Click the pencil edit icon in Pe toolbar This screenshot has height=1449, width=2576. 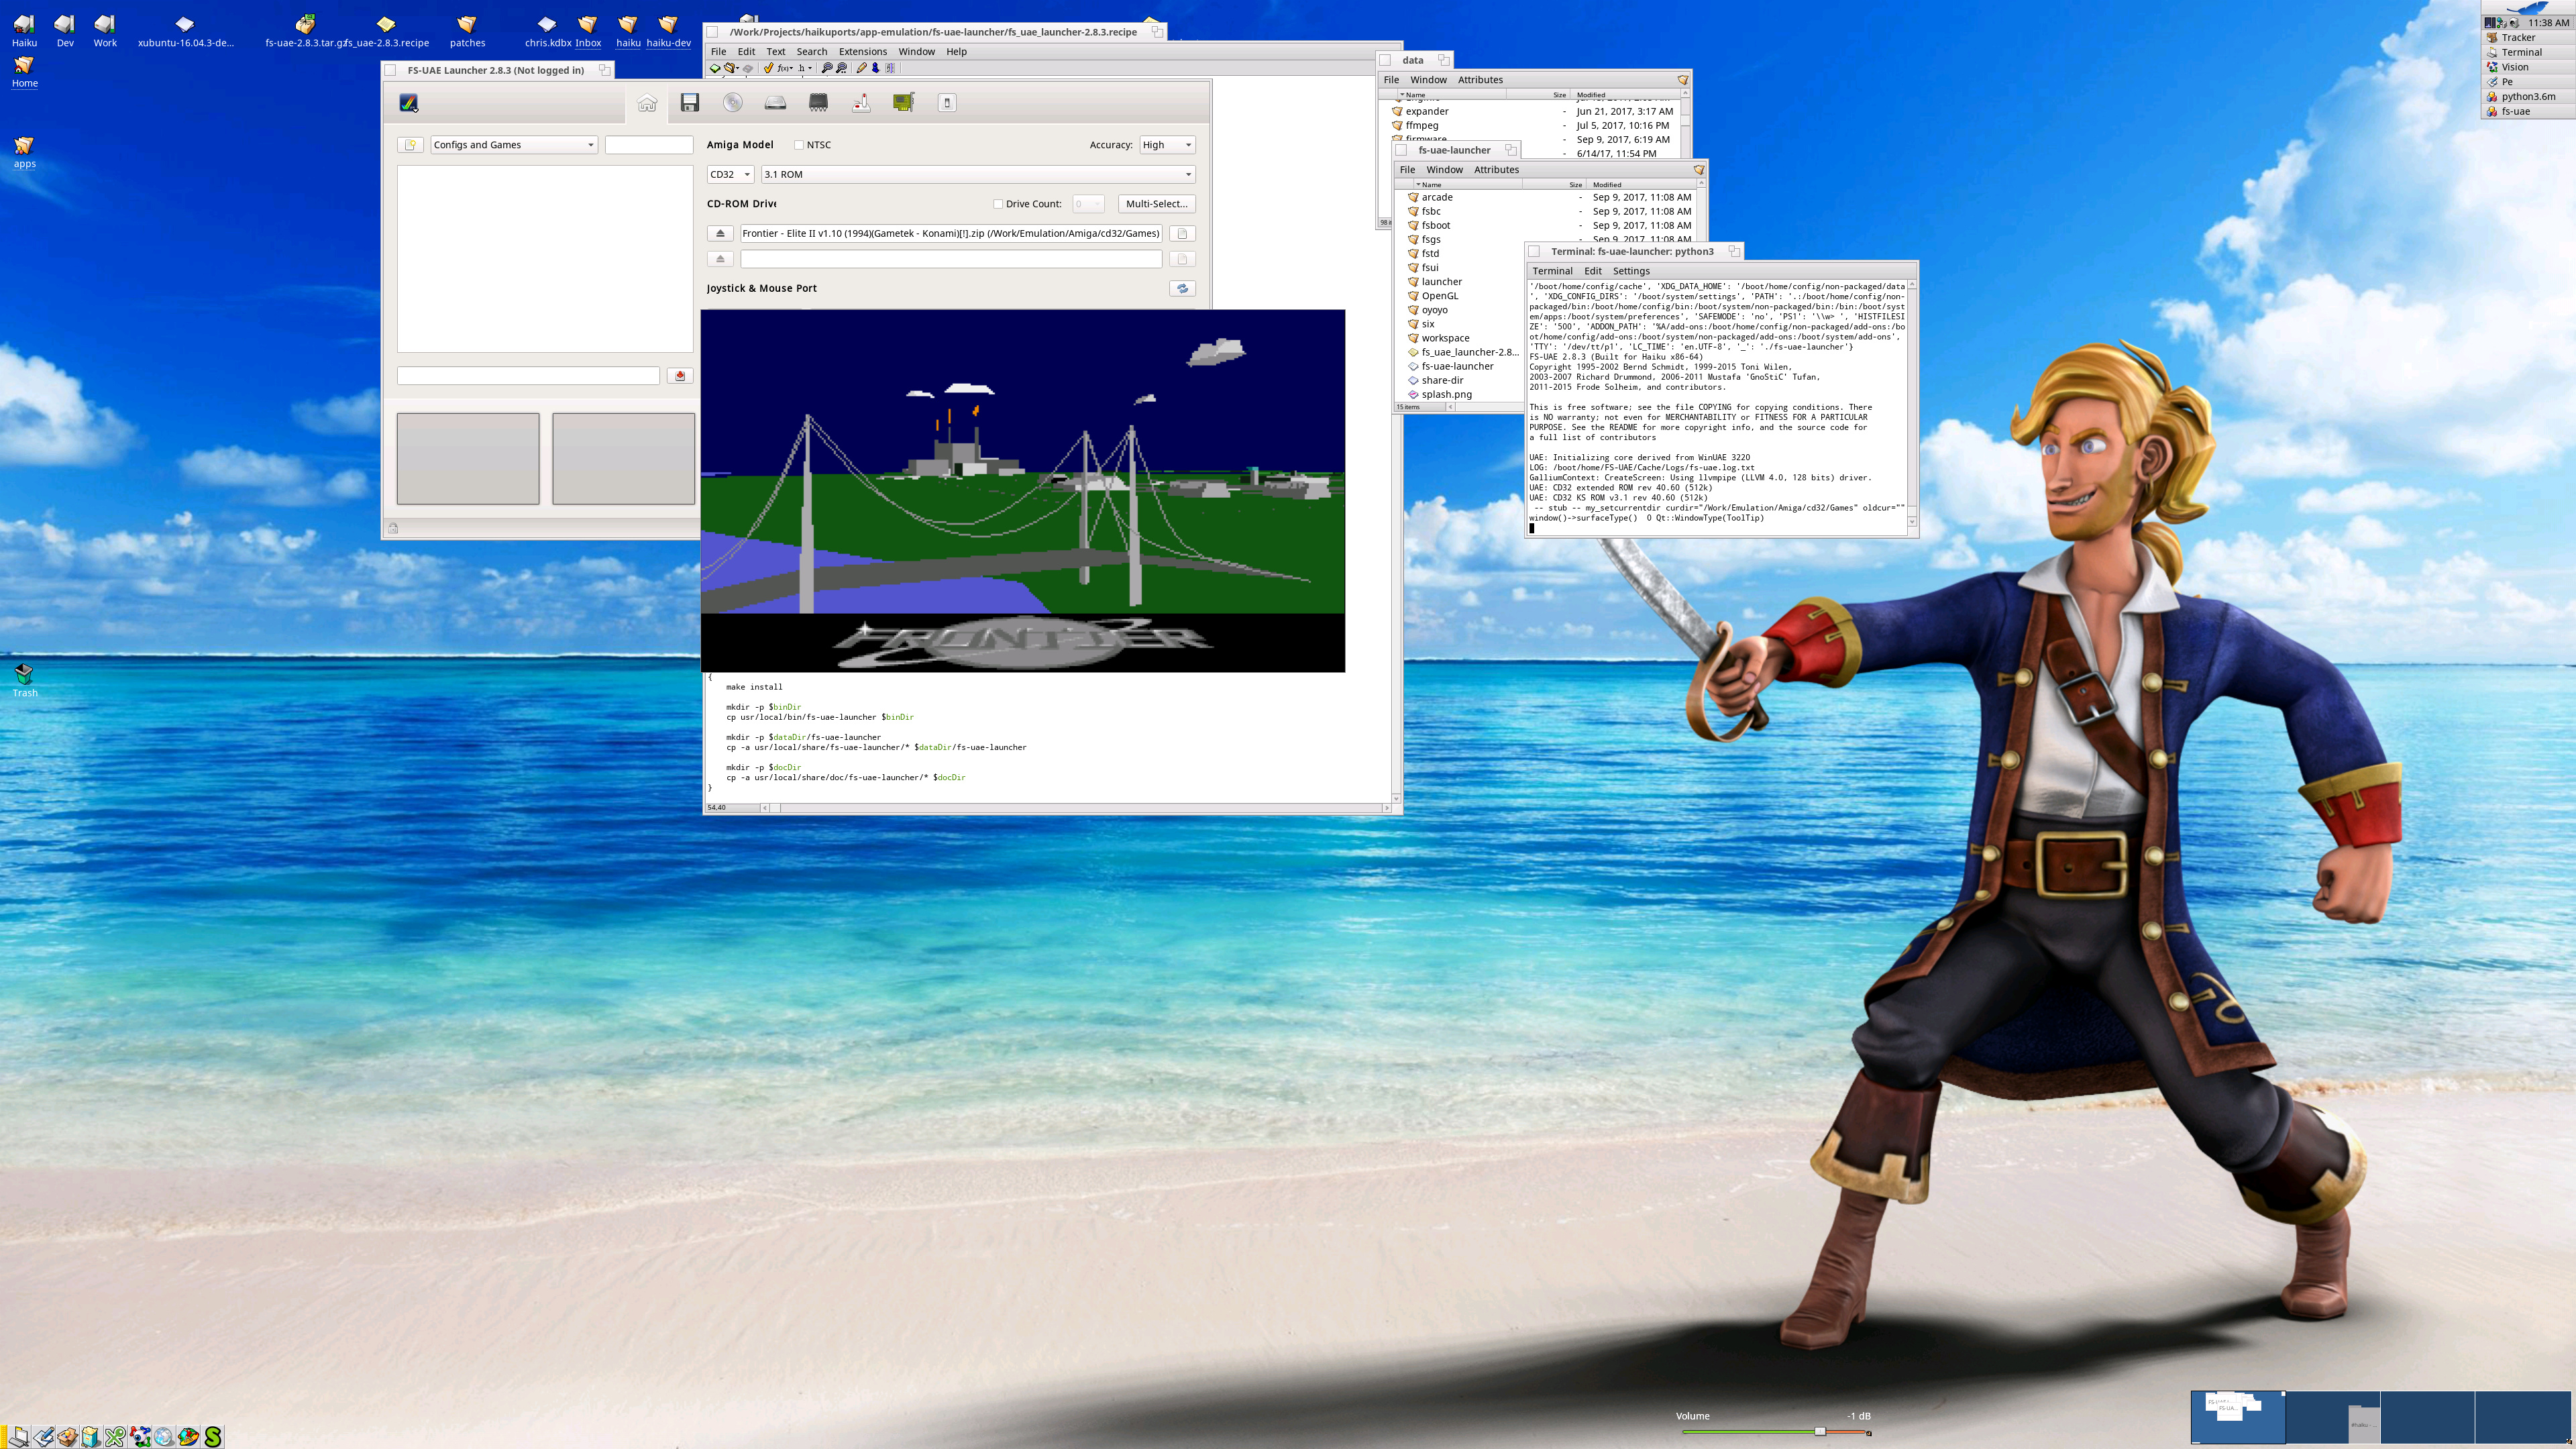[x=861, y=68]
